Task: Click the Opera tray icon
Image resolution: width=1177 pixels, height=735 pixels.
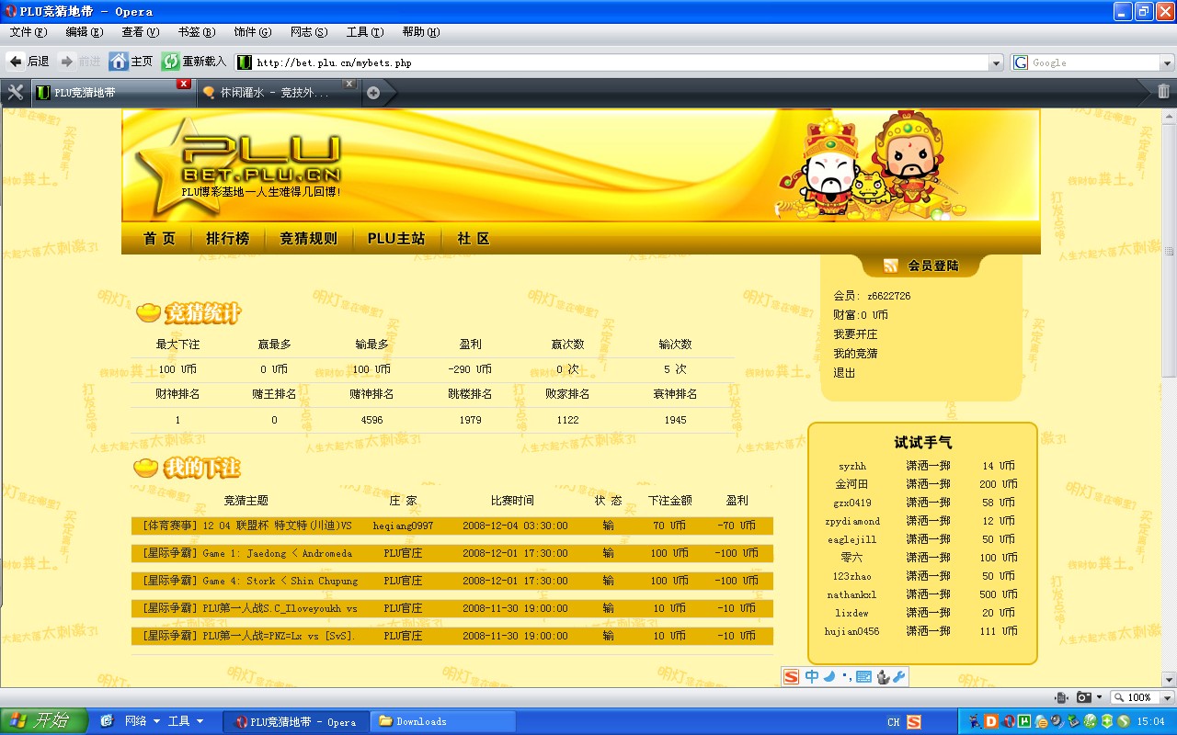Action: pos(1008,721)
